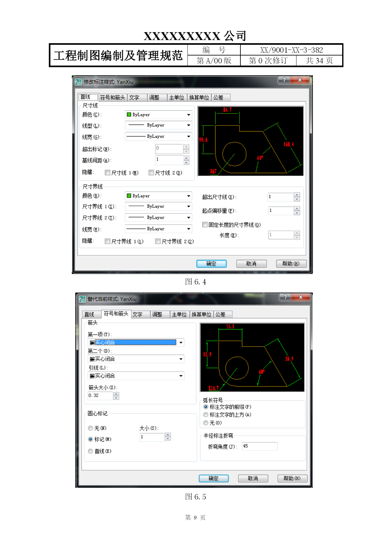Click 帮助(H) in the 修改标注样式 dialog
391x553 pixels.
coord(291,264)
